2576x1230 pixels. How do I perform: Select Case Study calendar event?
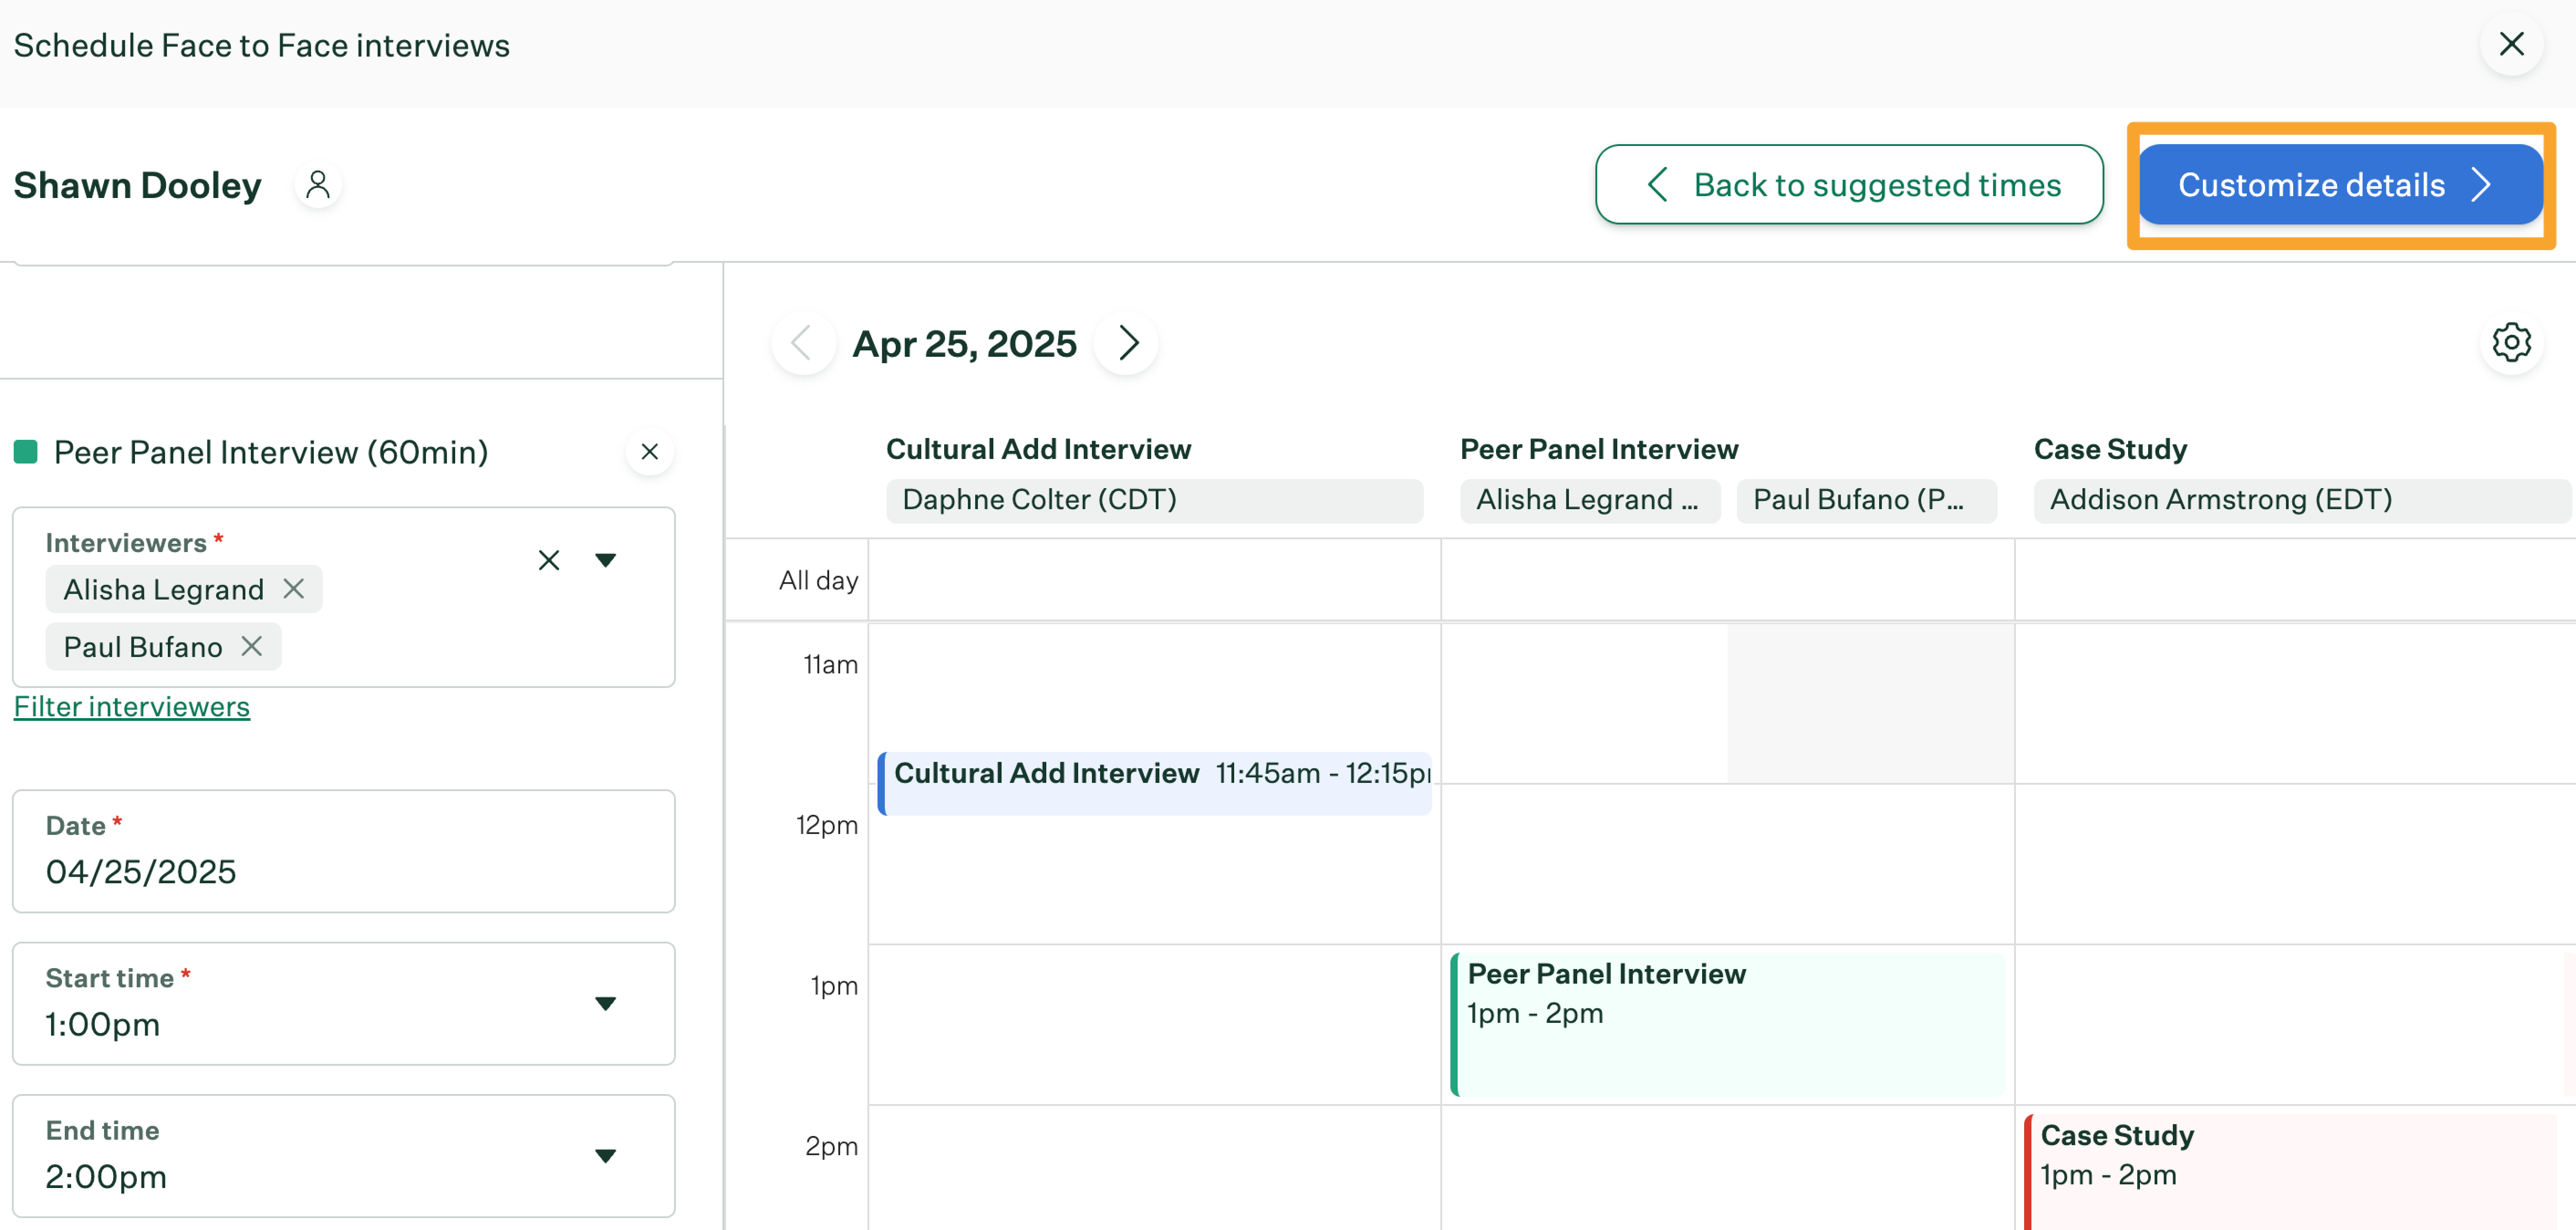coord(2290,1172)
